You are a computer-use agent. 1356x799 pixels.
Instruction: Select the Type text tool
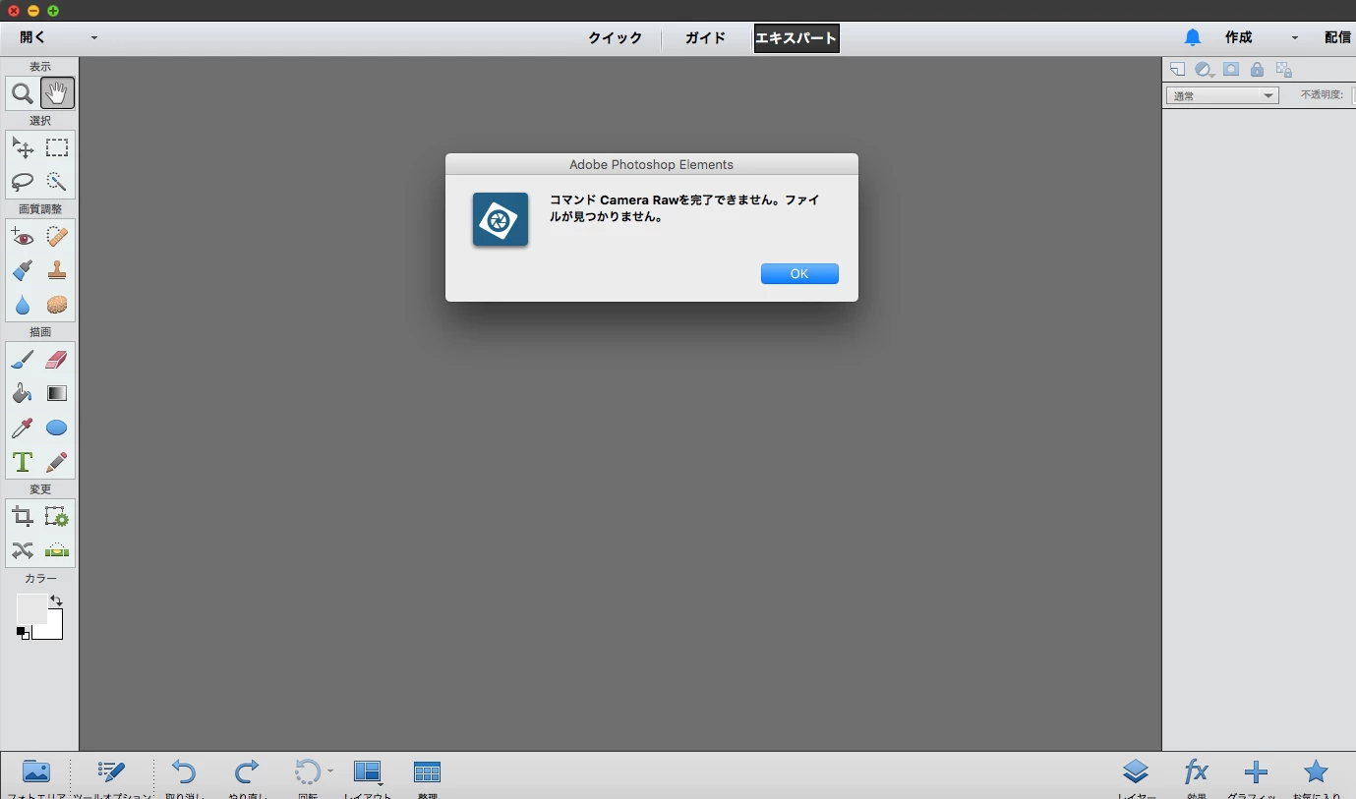[x=22, y=462]
